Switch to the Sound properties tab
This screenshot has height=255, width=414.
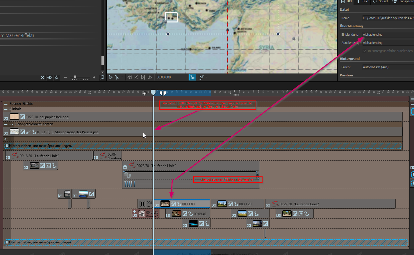tap(380, 1)
